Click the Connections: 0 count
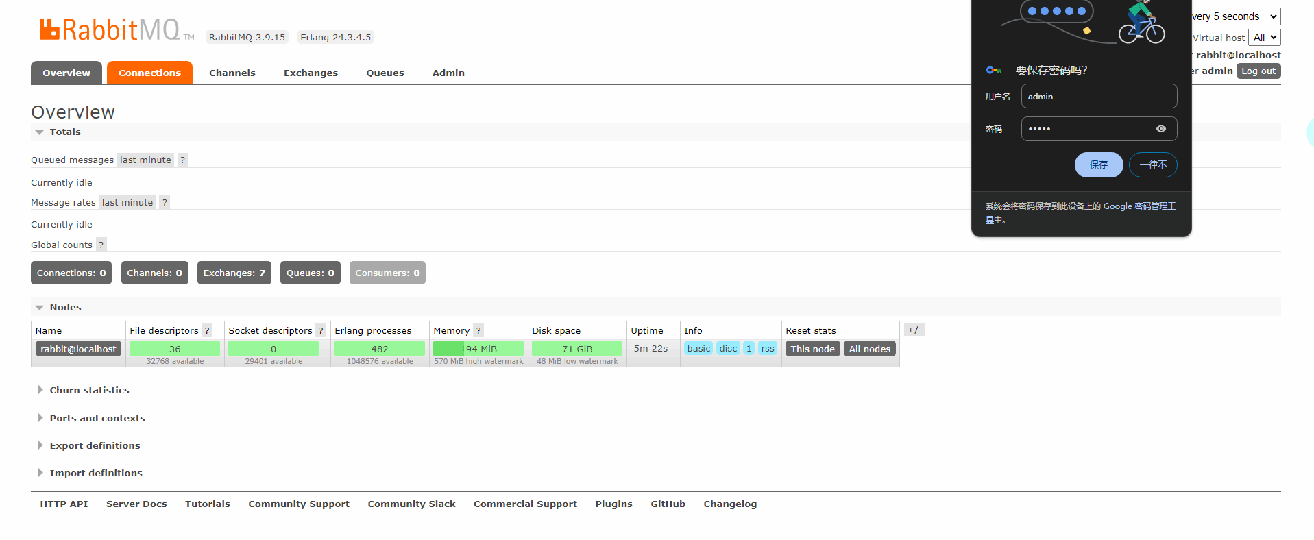Screen dimensions: 1314x540 click(x=71, y=273)
